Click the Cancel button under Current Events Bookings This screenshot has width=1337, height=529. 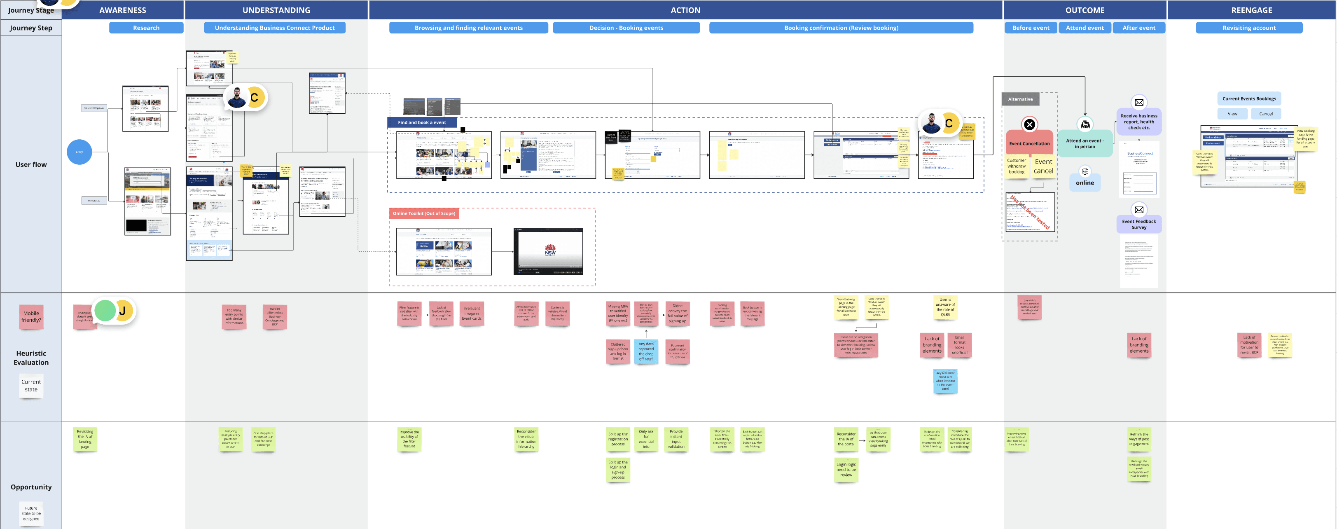(1266, 114)
